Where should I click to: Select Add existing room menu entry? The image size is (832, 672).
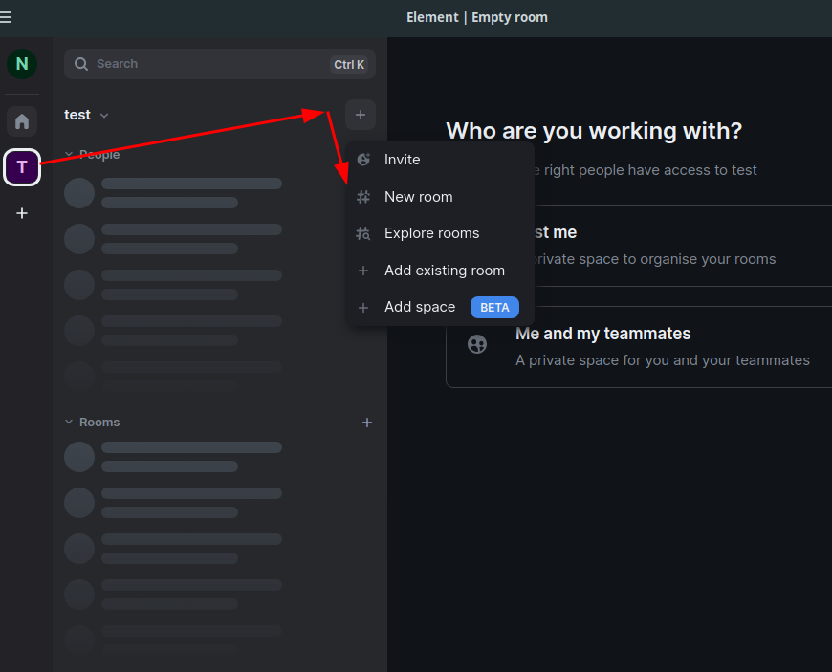(x=440, y=271)
